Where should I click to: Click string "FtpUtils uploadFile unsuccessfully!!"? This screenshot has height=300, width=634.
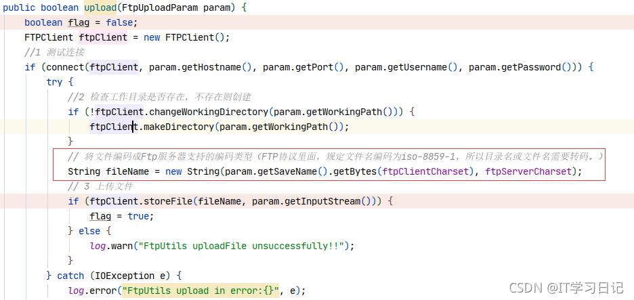(x=241, y=246)
